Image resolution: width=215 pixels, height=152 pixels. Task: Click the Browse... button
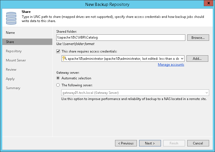[x=198, y=38]
